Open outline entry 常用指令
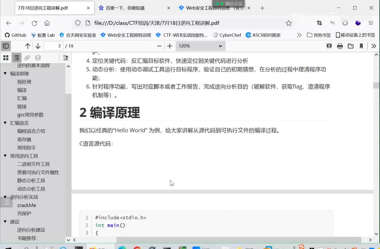The width and height of the screenshot is (380, 249). coord(26,148)
